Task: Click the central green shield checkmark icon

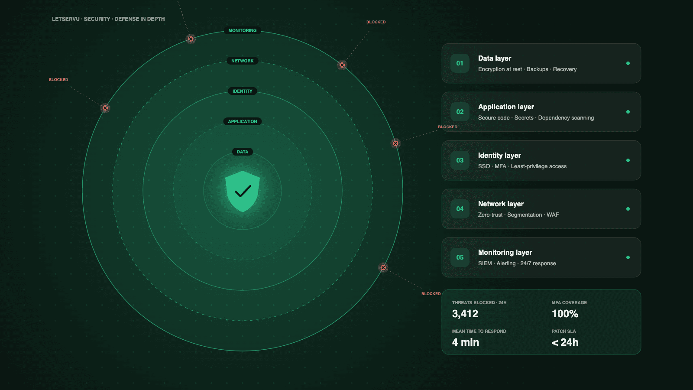Action: coord(243,191)
